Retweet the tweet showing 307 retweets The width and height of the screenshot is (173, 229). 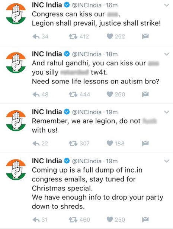tap(73, 143)
